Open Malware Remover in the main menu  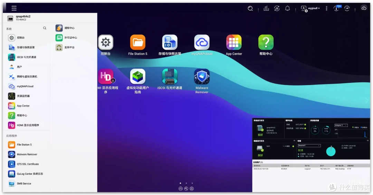(22, 154)
